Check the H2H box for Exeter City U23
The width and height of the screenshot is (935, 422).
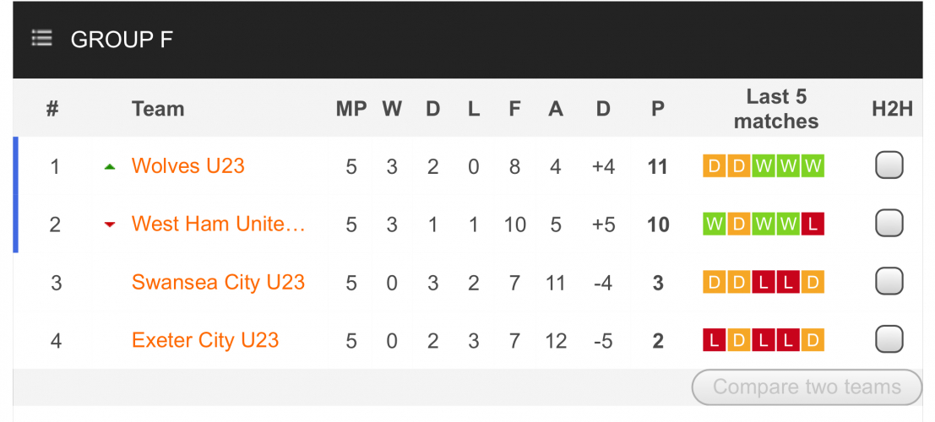coord(889,339)
